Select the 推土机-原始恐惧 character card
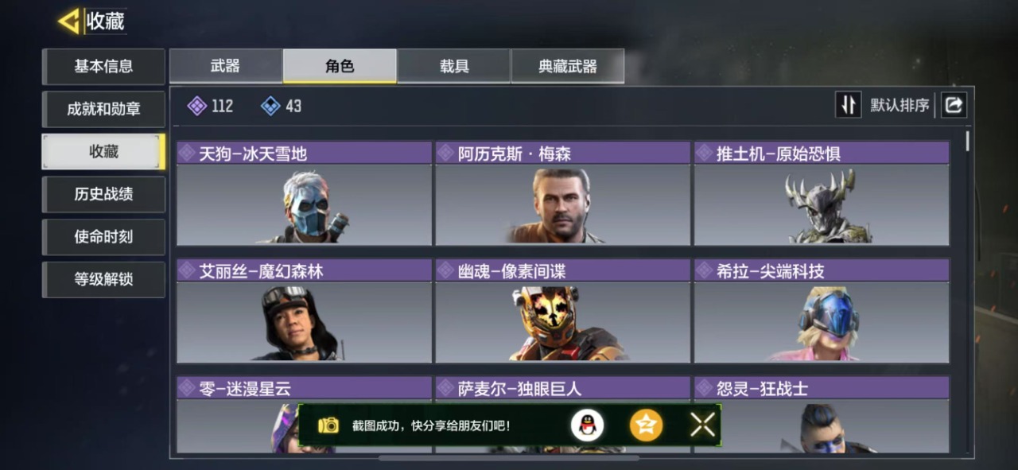The width and height of the screenshot is (1018, 470). 822,193
